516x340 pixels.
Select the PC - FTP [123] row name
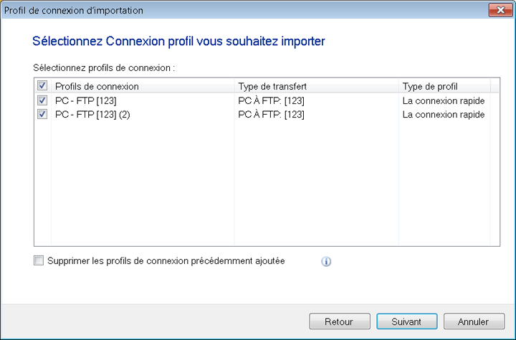click(x=85, y=101)
